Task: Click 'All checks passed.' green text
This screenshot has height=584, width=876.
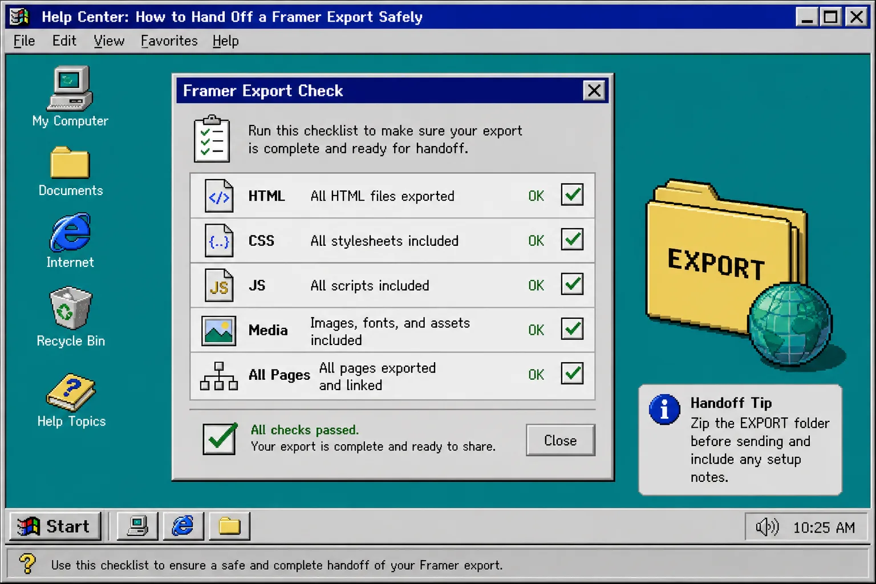Action: point(305,429)
